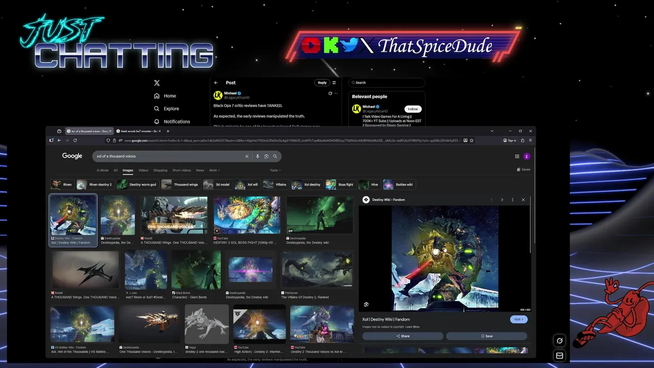Expand the list all tabs chevron

coord(492,131)
